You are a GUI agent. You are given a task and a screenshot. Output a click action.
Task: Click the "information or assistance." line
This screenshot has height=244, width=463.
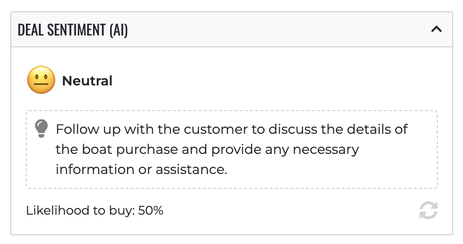click(x=141, y=169)
